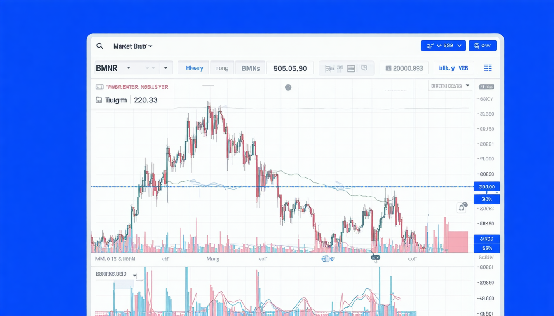
Task: Click the lock icon near price axis
Action: 462,208
